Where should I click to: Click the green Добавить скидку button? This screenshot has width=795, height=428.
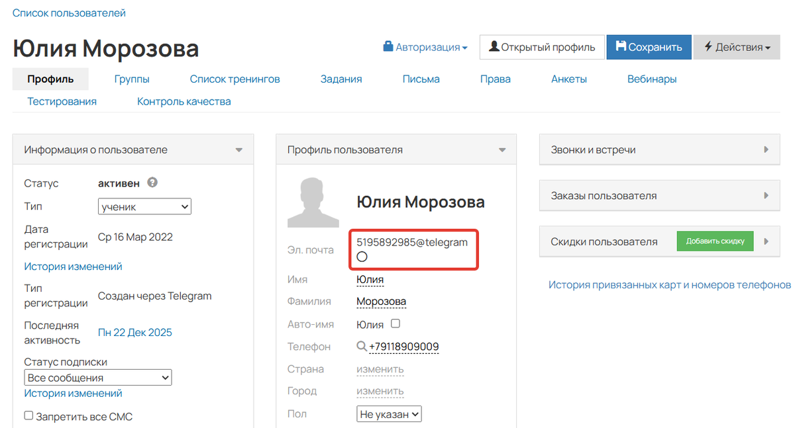pyautogui.click(x=715, y=241)
